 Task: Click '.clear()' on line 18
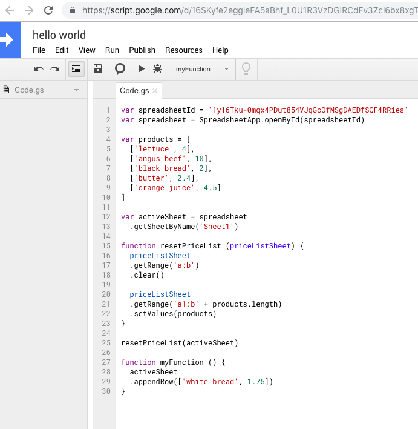tap(147, 275)
